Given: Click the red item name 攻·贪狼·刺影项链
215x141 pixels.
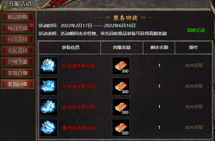Looking at the screenshot, I should click(79, 87).
